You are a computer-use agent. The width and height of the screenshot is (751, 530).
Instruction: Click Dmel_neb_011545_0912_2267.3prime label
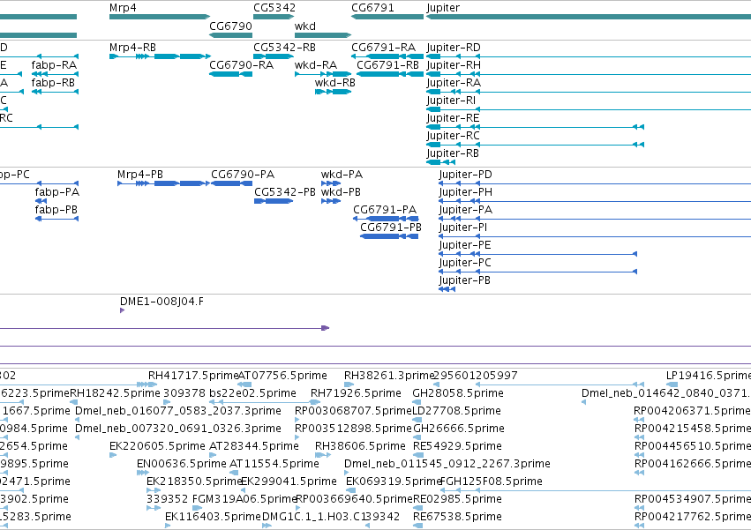447,465
